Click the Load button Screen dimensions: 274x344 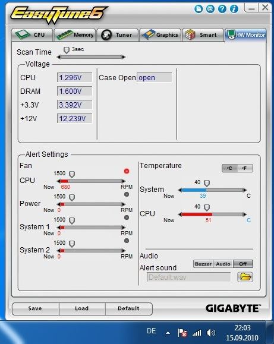[x=82, y=308]
